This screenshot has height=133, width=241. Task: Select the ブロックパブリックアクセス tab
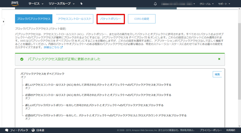pyautogui.click(x=34, y=19)
